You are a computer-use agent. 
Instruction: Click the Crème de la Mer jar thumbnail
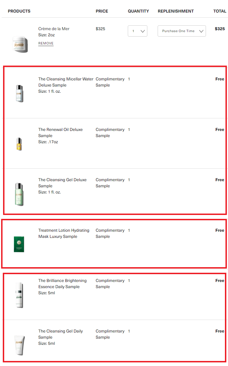point(20,44)
